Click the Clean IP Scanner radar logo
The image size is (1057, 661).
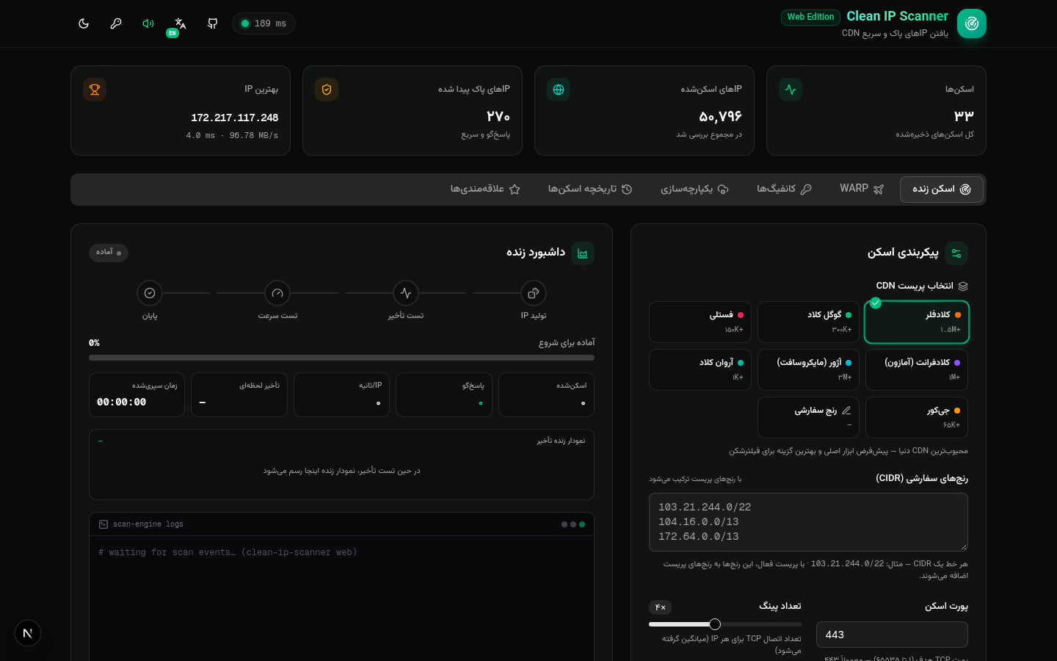point(972,24)
